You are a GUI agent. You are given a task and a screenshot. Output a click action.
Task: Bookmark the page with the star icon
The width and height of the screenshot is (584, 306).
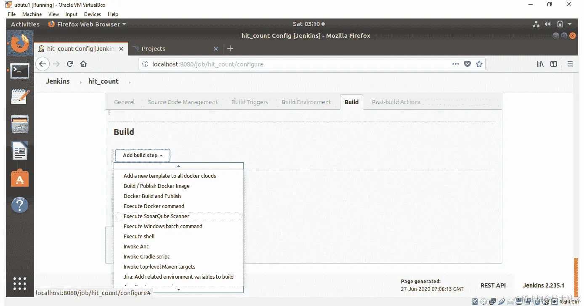click(x=479, y=63)
